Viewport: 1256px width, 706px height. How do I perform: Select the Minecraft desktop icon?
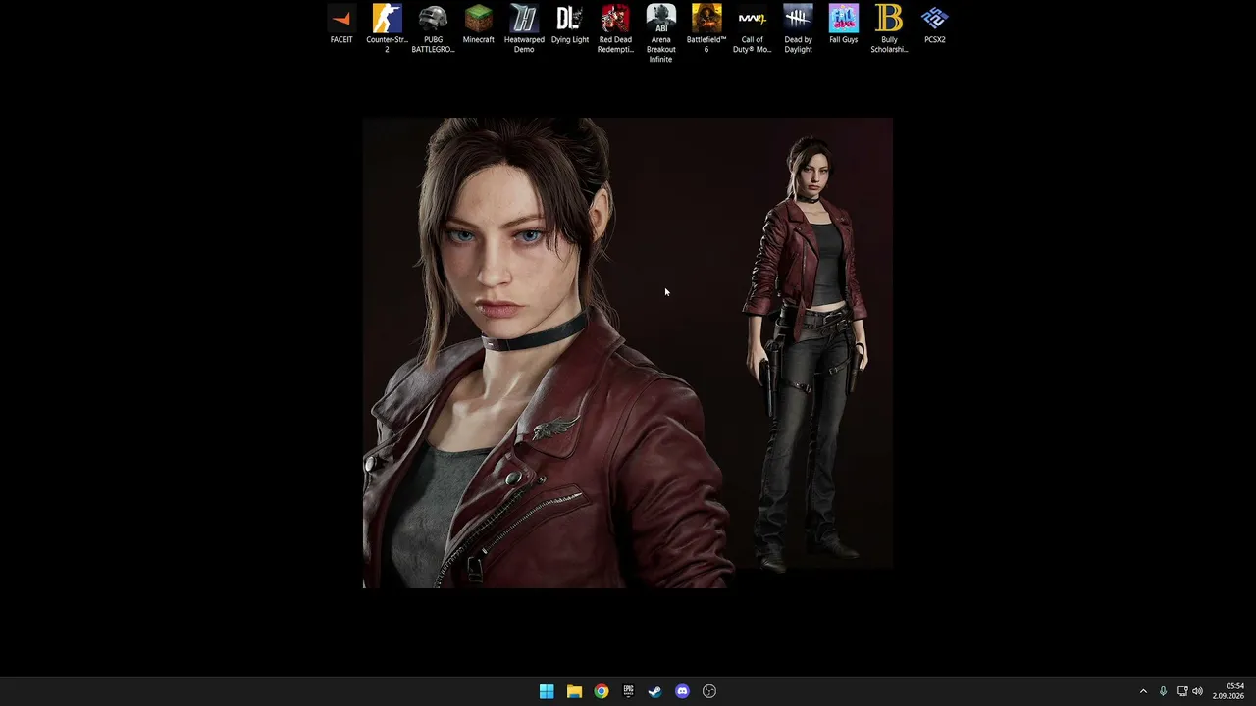click(x=479, y=25)
